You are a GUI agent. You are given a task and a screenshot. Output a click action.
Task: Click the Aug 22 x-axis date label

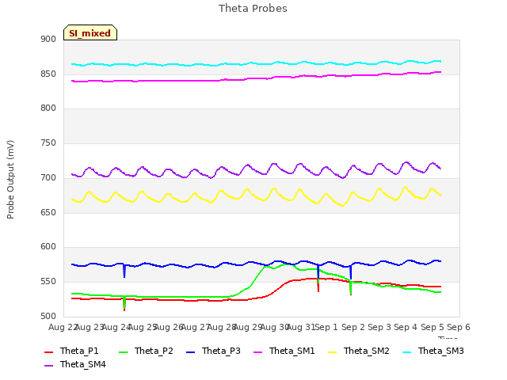pos(63,327)
